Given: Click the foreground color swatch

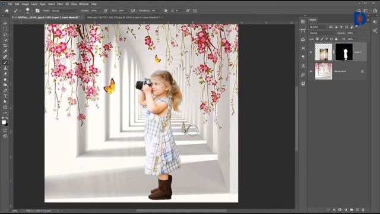Looking at the screenshot, I should click(x=4, y=122).
